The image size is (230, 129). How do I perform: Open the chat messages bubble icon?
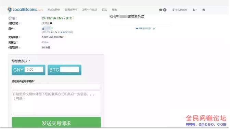[x=161, y=10]
